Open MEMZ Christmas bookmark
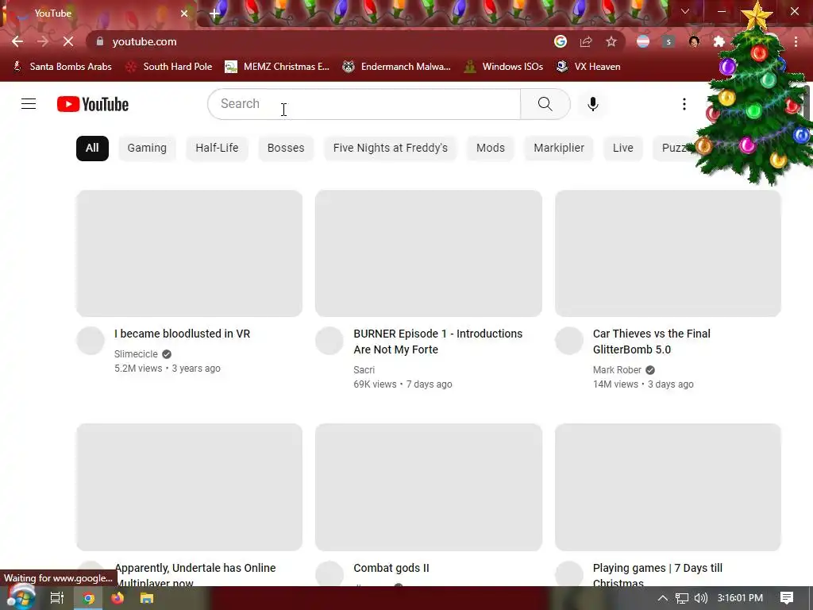Viewport: 813px width, 610px height. tap(277, 67)
